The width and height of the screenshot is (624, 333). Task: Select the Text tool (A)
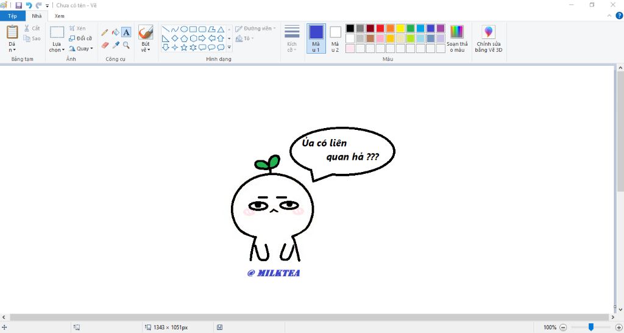126,32
